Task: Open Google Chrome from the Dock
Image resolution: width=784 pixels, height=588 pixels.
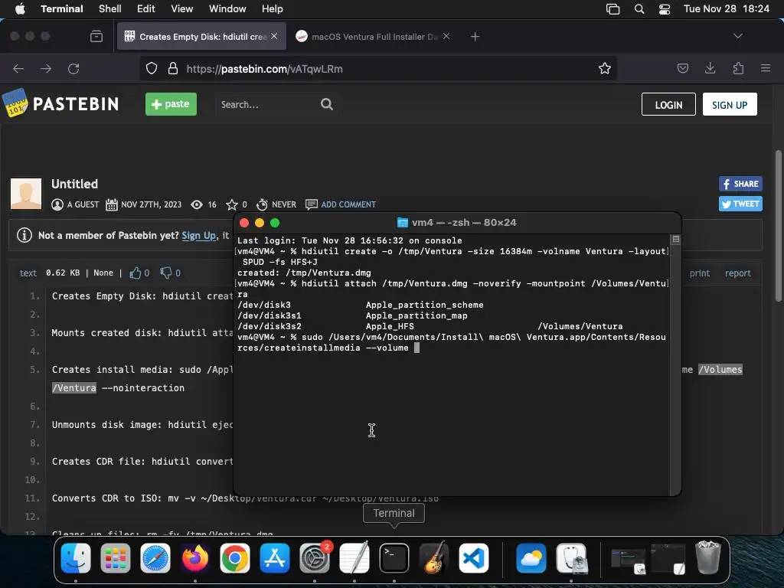Action: 235,558
